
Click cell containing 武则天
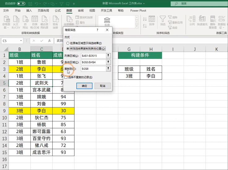click(x=42, y=83)
